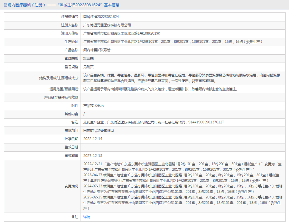Click registrant name 广东博迈元通医疗科技有限公司

107,25
